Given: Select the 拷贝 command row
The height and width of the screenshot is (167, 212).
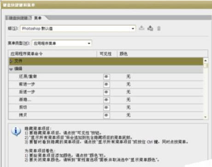Looking at the screenshot, I should (x=106, y=115).
